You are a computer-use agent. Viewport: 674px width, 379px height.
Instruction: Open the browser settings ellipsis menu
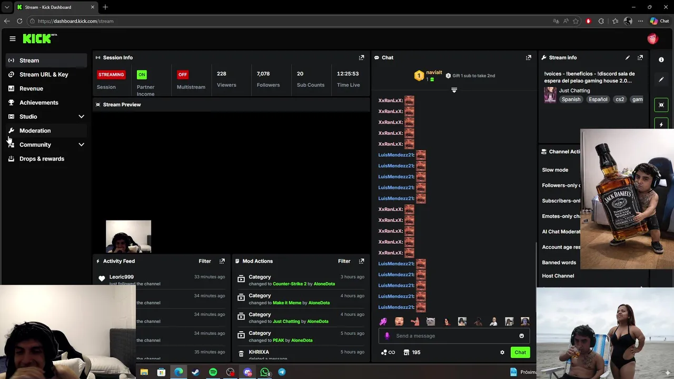click(640, 21)
